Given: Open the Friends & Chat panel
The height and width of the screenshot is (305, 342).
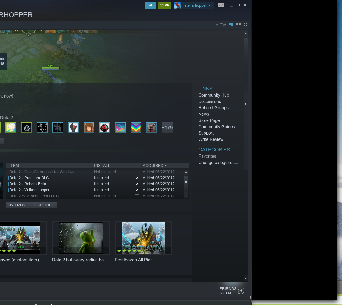Looking at the screenshot, I should coord(228,291).
